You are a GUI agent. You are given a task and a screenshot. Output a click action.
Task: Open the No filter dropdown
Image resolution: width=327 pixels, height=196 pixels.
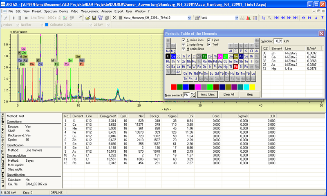pyautogui.click(x=42, y=25)
